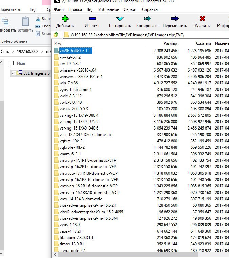
Task: Click the Копировать (Copy) toolbar icon
Action: point(147,19)
